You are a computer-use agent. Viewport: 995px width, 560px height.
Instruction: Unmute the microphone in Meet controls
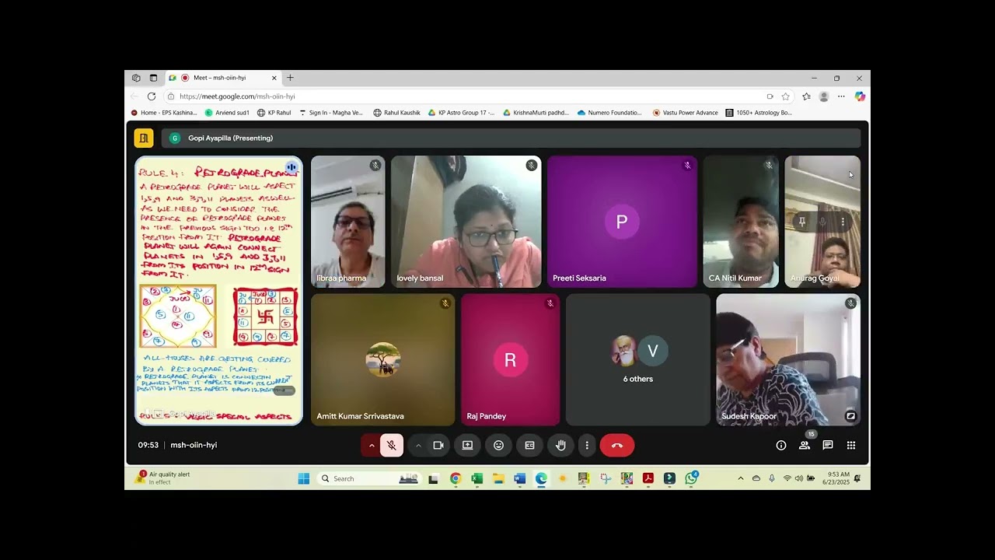(x=392, y=446)
